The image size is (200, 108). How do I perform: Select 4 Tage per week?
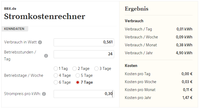point(56,75)
